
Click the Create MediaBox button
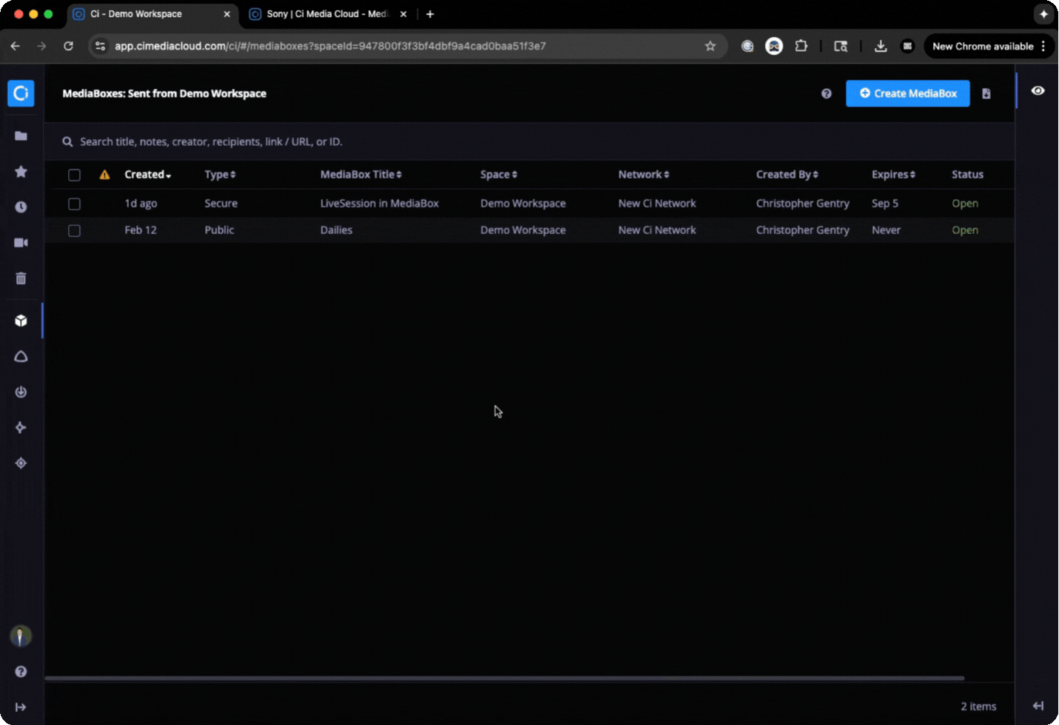908,93
